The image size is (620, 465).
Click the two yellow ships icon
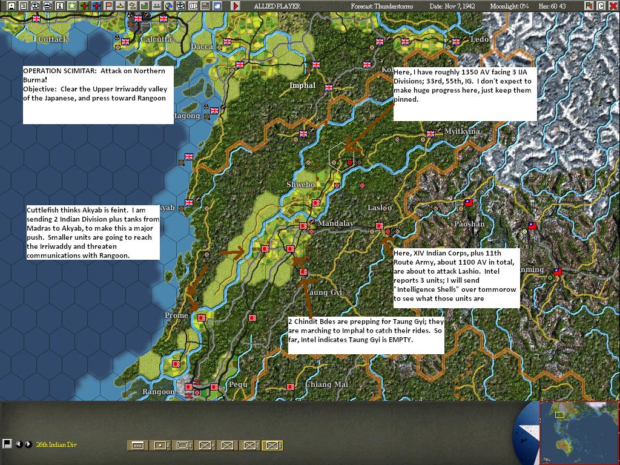point(133,5)
